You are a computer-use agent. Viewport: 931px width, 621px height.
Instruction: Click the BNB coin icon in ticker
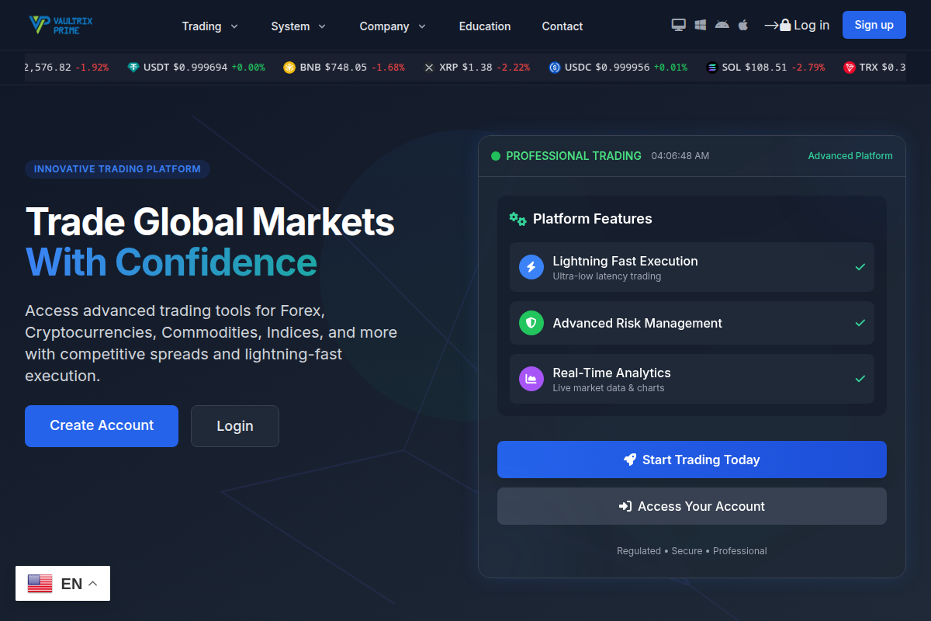click(289, 68)
